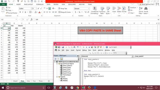This screenshot has height=90, width=160.
Task: Click Run Sub play button in VBA toolbar
Action: coord(84,47)
